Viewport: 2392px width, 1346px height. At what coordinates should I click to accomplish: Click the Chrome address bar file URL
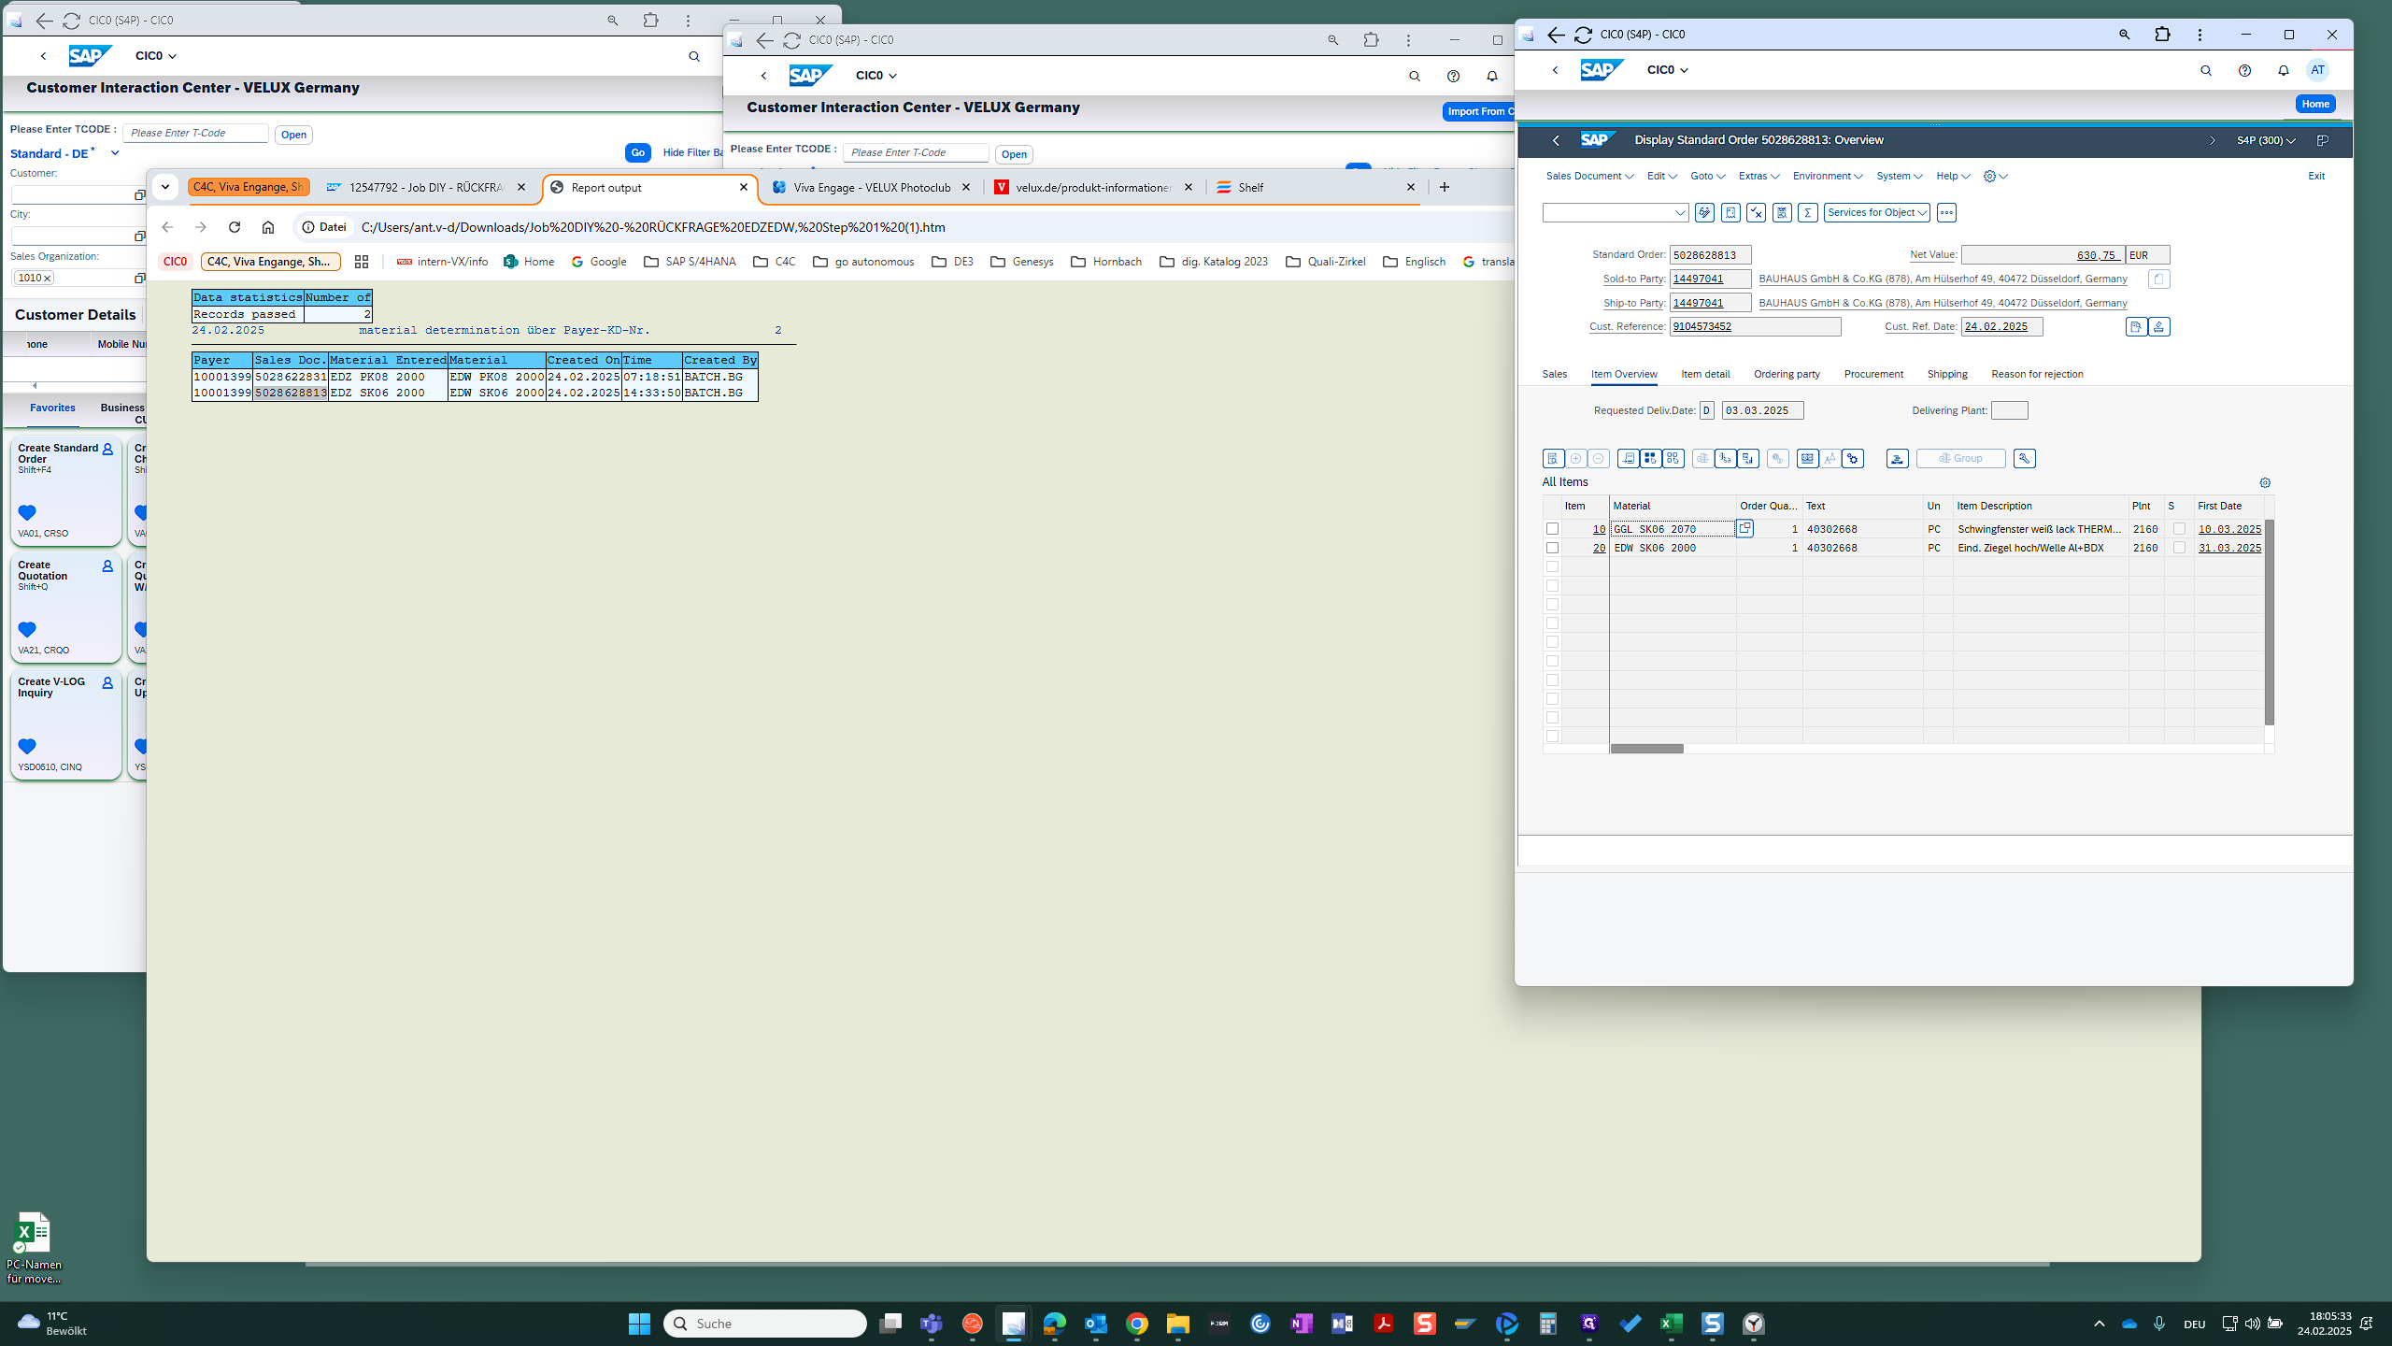pos(653,227)
